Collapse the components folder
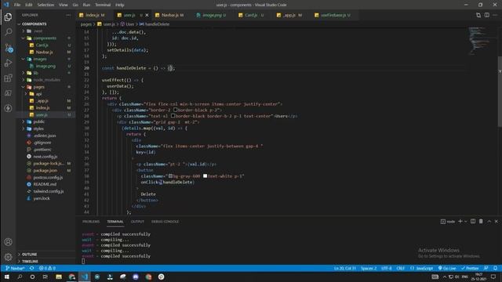Image resolution: width=502 pixels, height=282 pixels. tap(45, 38)
